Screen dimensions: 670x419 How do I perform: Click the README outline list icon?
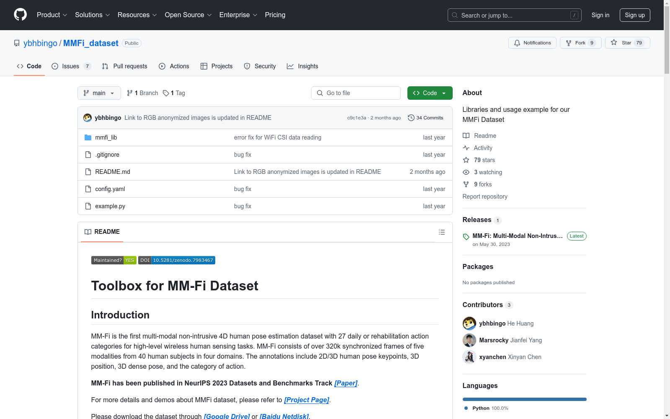click(x=441, y=232)
